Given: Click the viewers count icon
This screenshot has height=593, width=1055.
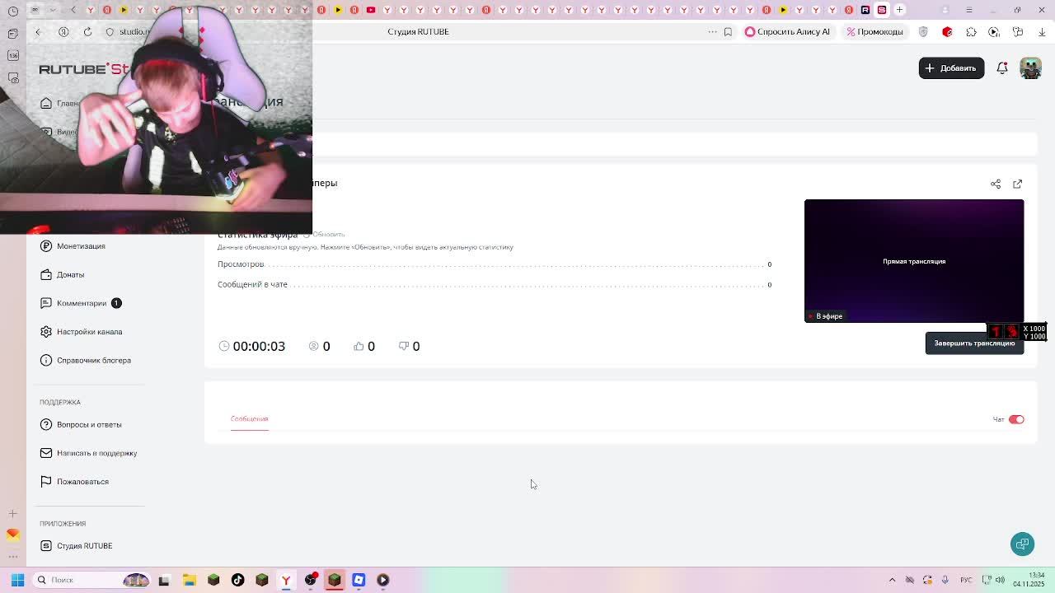Looking at the screenshot, I should 313,346.
